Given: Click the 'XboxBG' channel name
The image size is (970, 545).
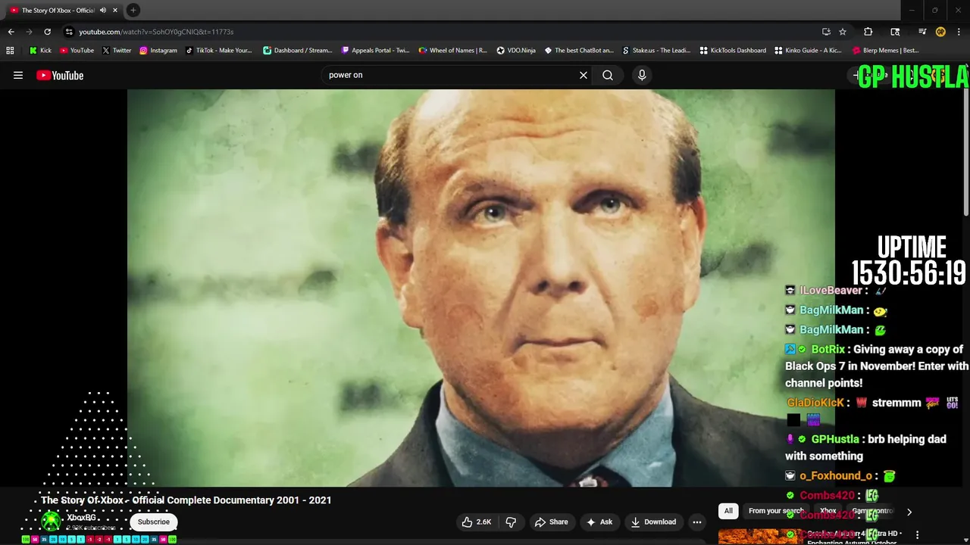Looking at the screenshot, I should 82,518.
